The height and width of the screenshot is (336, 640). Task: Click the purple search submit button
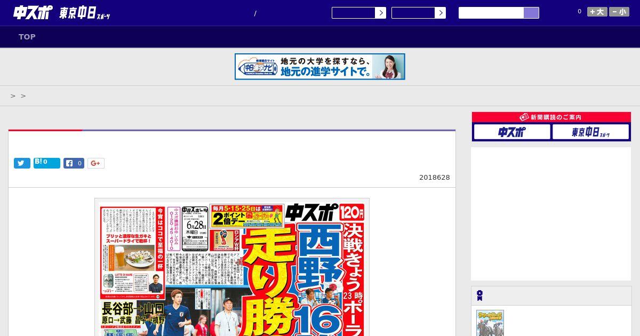tap(531, 13)
